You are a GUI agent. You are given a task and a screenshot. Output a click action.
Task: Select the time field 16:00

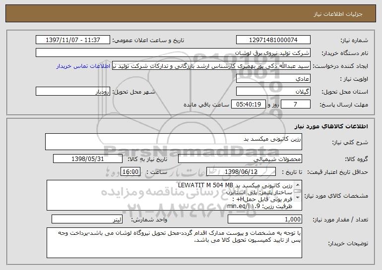coord(130,172)
